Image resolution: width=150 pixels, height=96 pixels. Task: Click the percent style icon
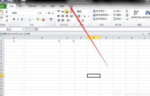84,16
